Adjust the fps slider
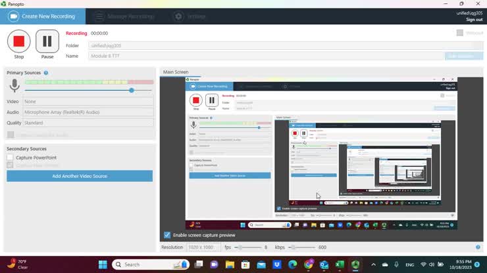487x273 pixels. click(x=240, y=247)
